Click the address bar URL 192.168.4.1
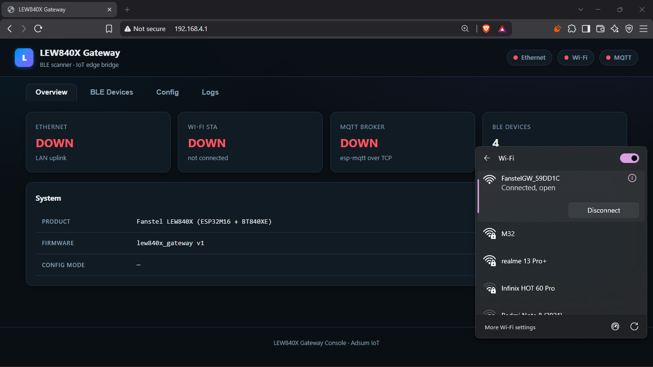The image size is (653, 367). click(x=191, y=29)
